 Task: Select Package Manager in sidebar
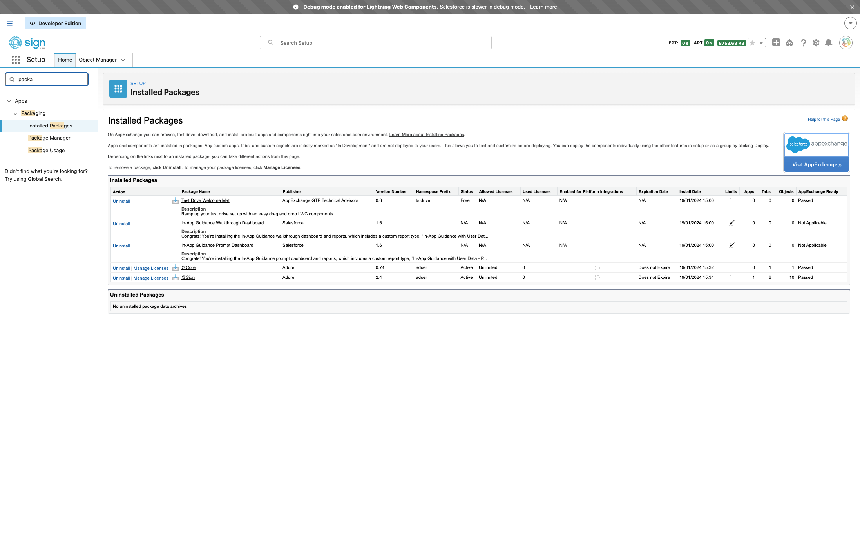tap(49, 138)
